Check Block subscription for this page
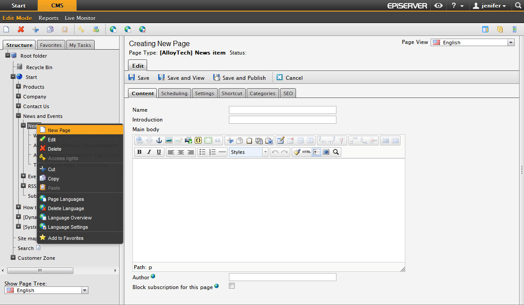Viewport: 524px width, 305px height. [x=232, y=286]
